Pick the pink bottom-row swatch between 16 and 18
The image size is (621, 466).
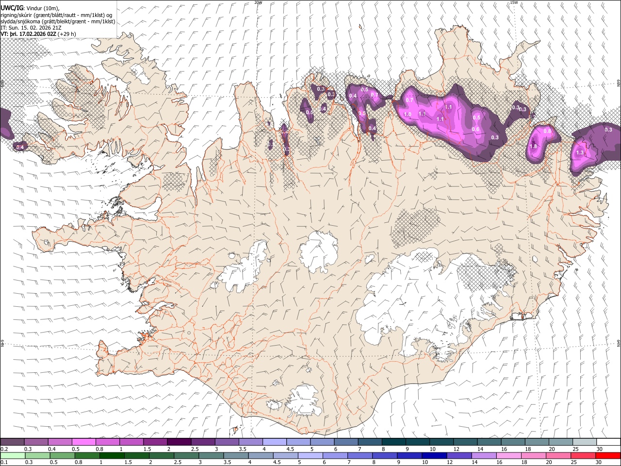click(x=508, y=455)
